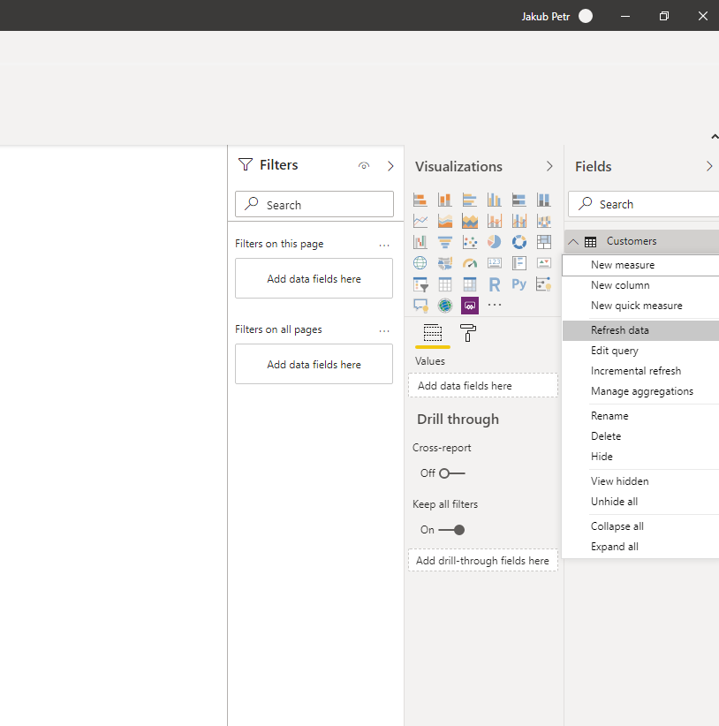The width and height of the screenshot is (719, 726).
Task: Add a Waterfall chart visual
Action: point(420,242)
